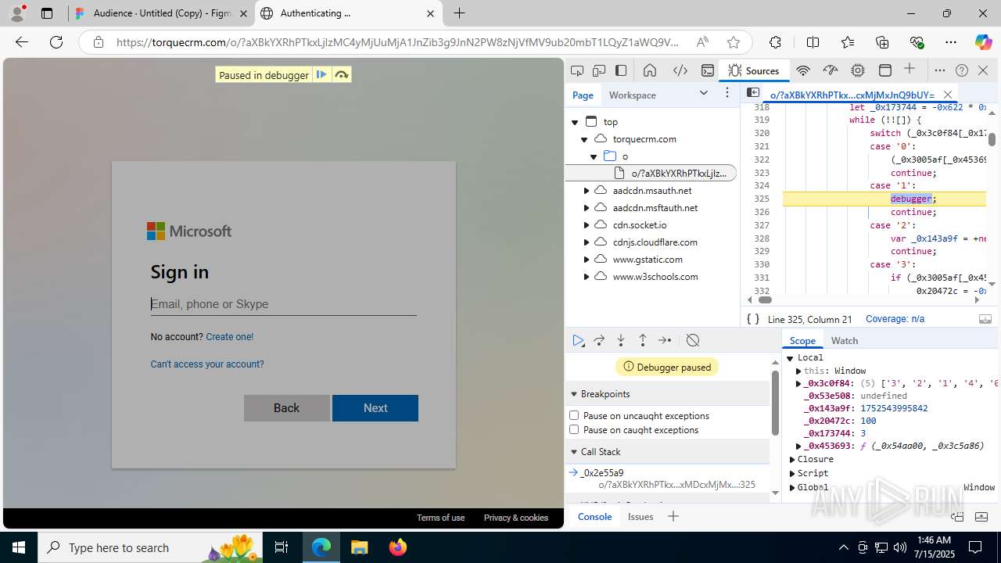Viewport: 1001px width, 563px height.
Task: Toggle Inspect element tool in DevTools
Action: pyautogui.click(x=577, y=70)
